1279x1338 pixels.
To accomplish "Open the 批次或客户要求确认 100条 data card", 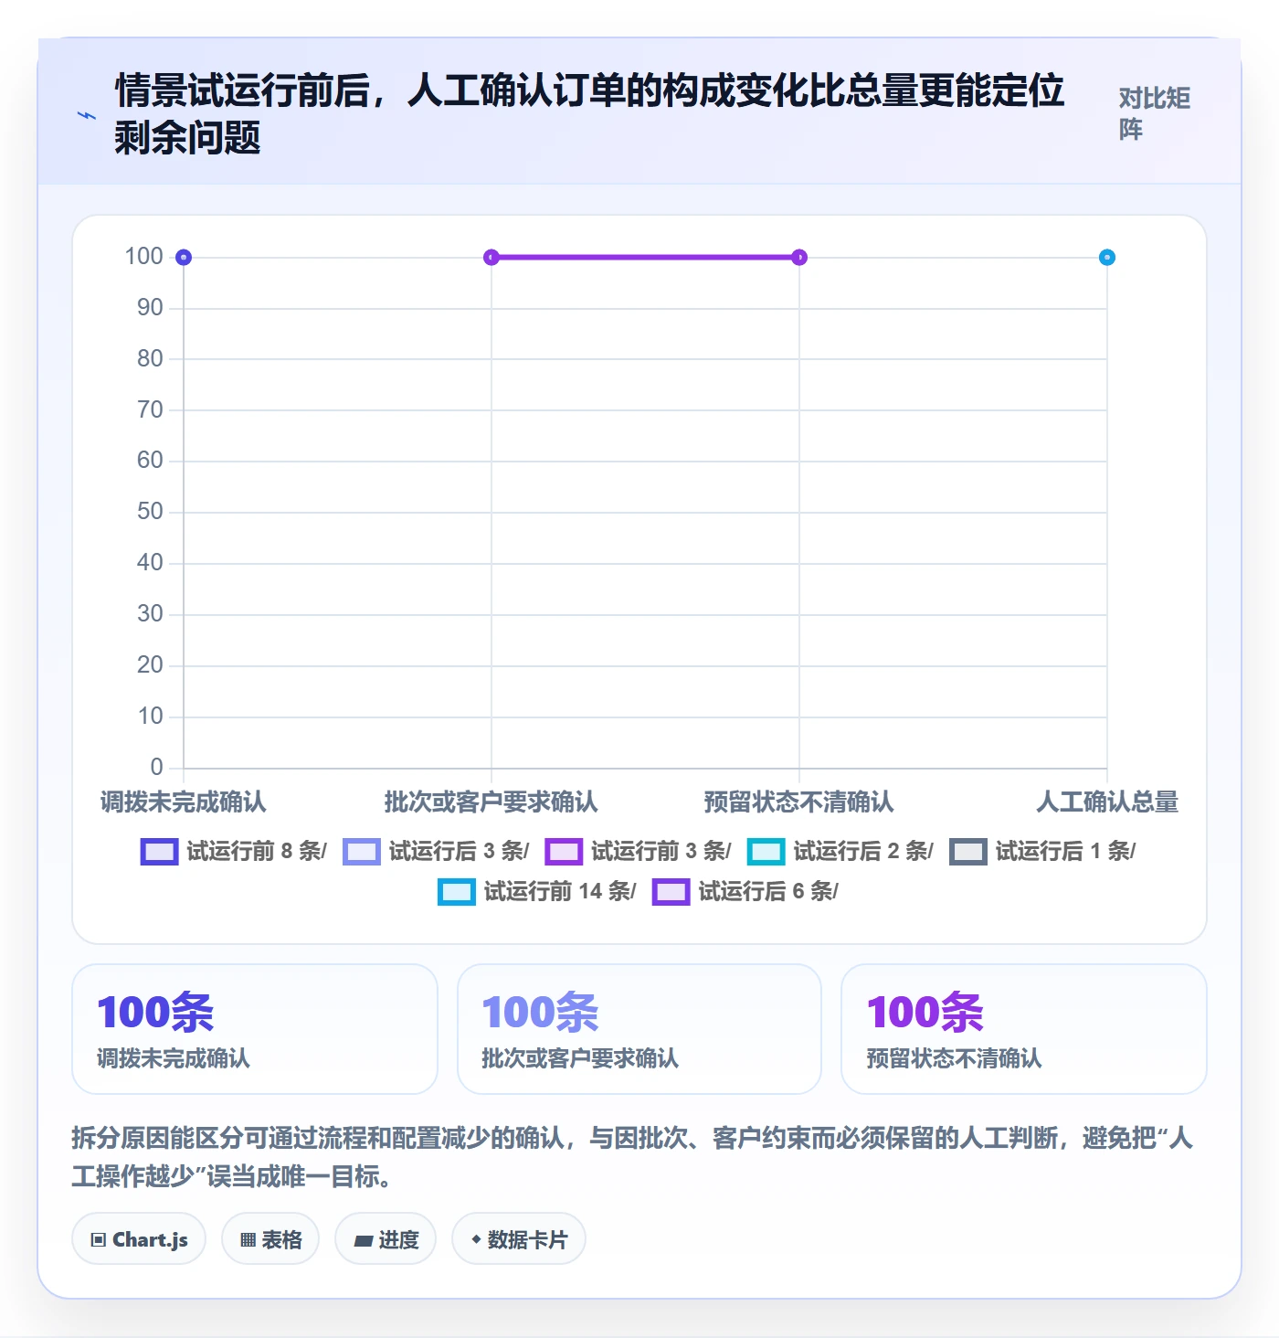I will coord(639,1029).
